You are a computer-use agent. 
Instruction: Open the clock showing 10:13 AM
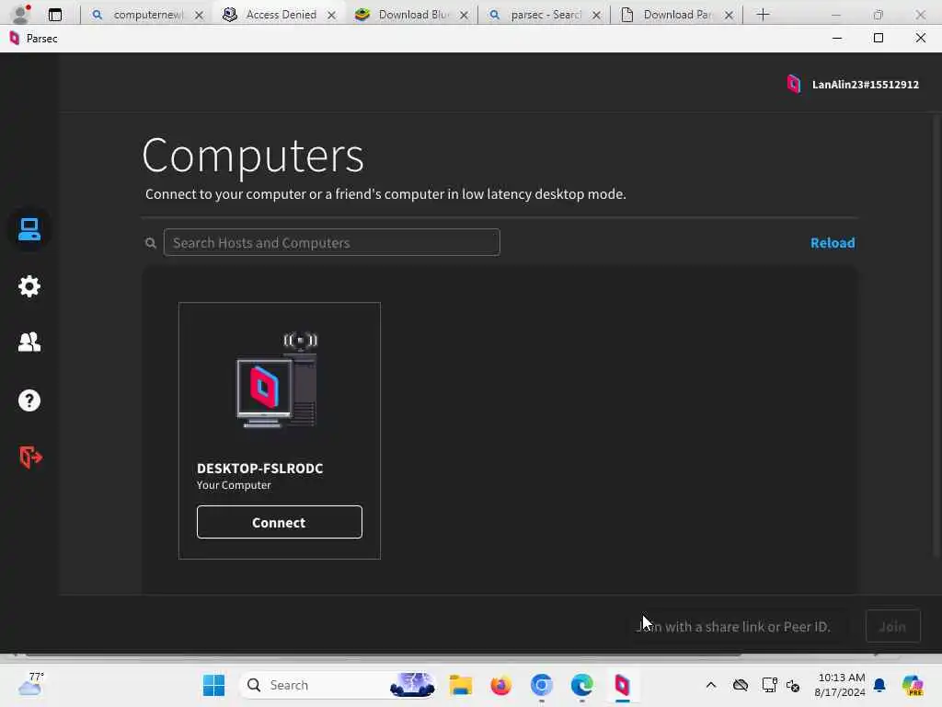[x=840, y=685]
